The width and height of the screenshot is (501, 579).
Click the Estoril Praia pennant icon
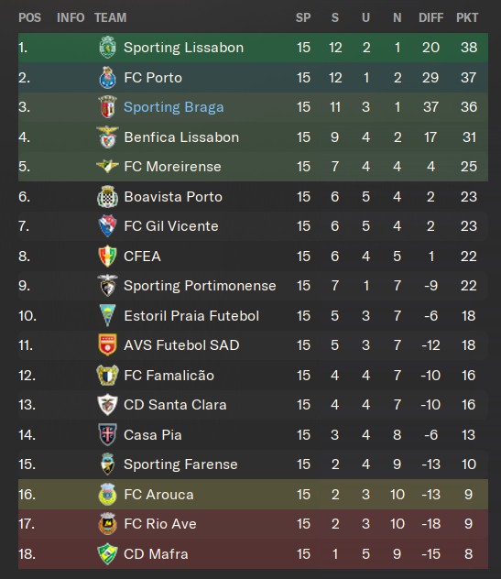click(107, 315)
